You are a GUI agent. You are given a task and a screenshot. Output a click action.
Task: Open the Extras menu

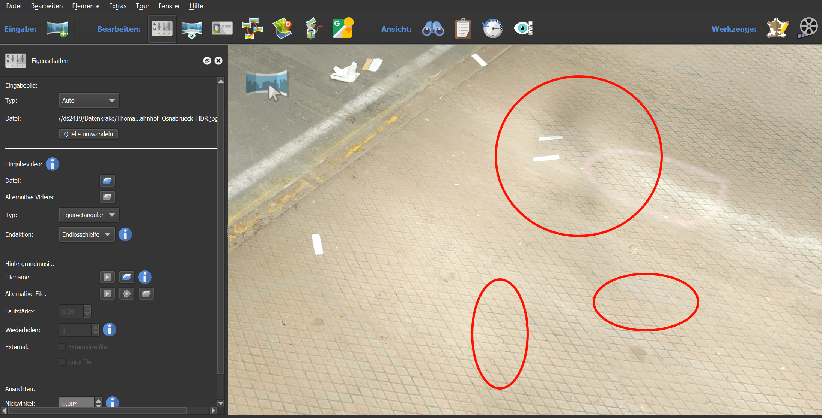pyautogui.click(x=118, y=6)
